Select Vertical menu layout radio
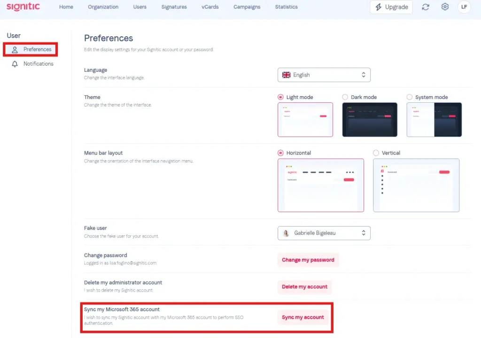481x338 pixels. click(x=376, y=153)
